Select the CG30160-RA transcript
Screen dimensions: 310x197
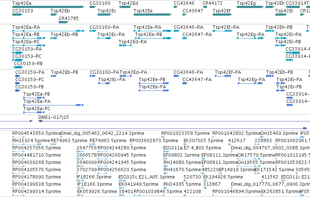pos(93,31)
